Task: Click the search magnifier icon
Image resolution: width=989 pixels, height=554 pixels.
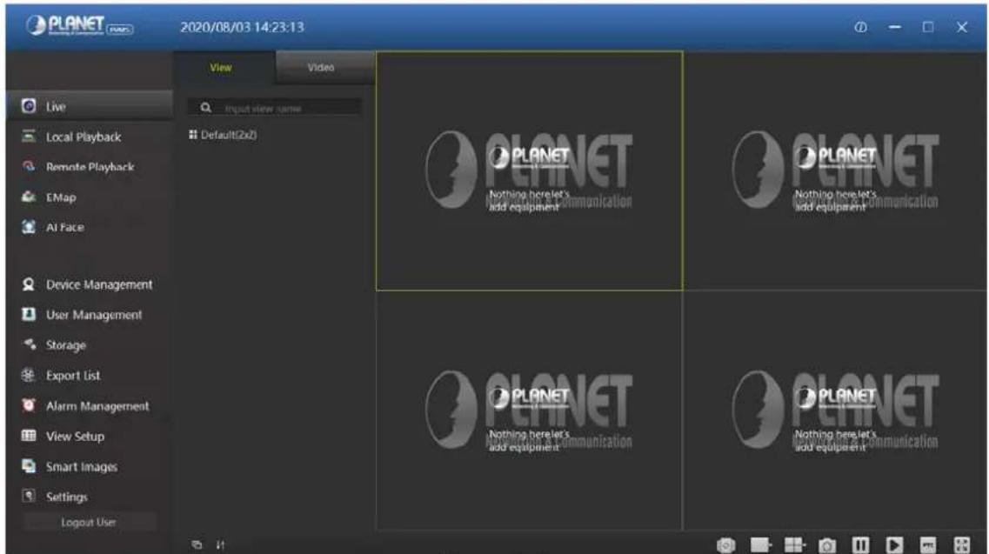Action: tap(205, 108)
